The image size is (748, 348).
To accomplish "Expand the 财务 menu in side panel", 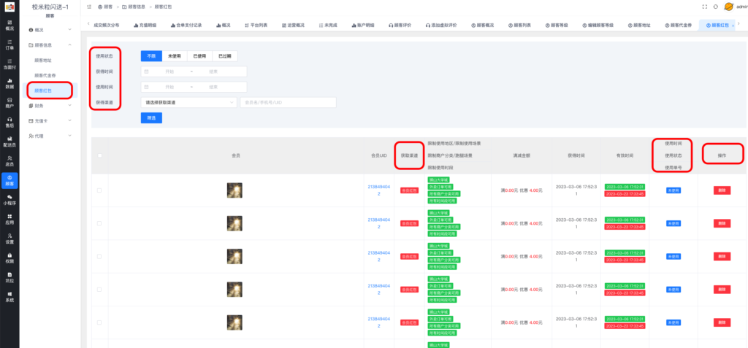I will (50, 106).
